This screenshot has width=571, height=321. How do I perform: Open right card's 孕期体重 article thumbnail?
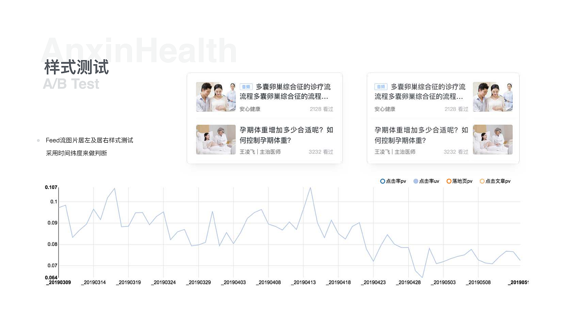[492, 140]
